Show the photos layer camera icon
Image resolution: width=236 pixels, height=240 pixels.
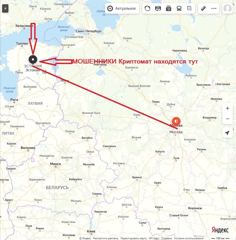pos(169,8)
